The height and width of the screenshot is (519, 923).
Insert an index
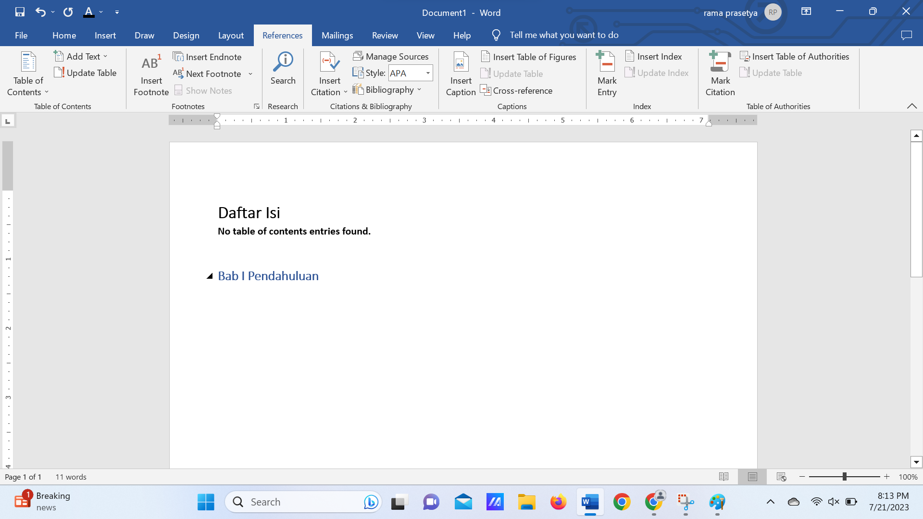(x=653, y=57)
